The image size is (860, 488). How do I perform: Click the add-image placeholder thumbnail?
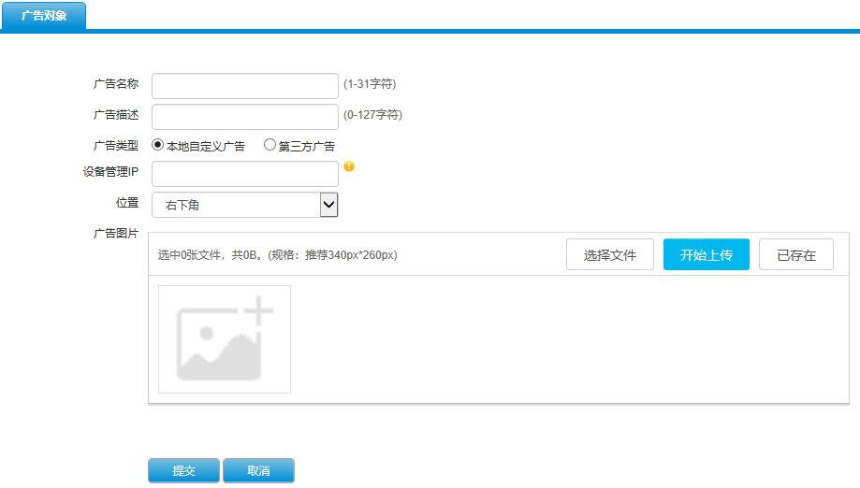(225, 339)
